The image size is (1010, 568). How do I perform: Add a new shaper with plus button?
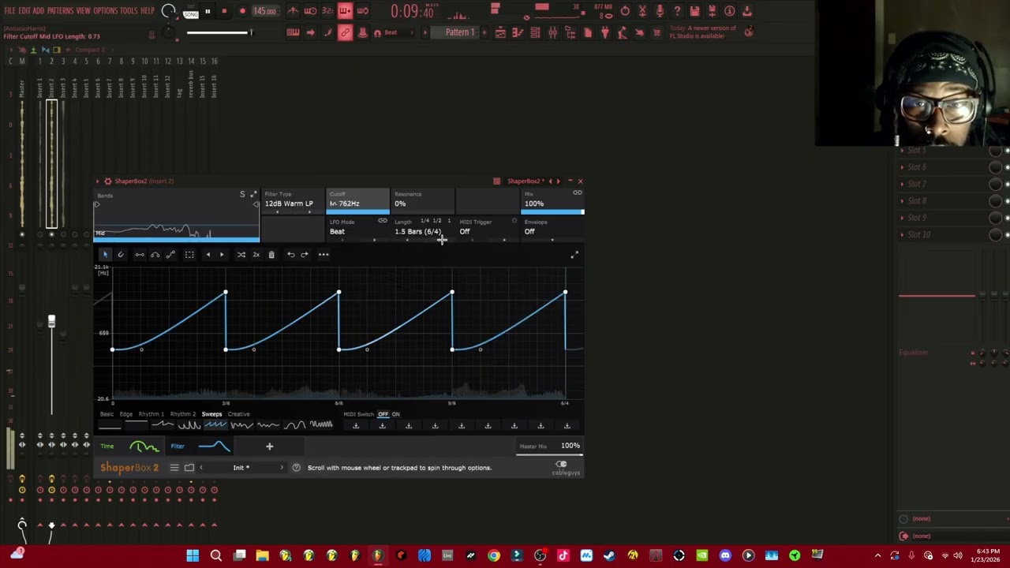point(269,447)
